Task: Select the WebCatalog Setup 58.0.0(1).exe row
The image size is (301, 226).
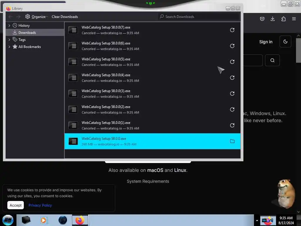Action: click(x=153, y=125)
